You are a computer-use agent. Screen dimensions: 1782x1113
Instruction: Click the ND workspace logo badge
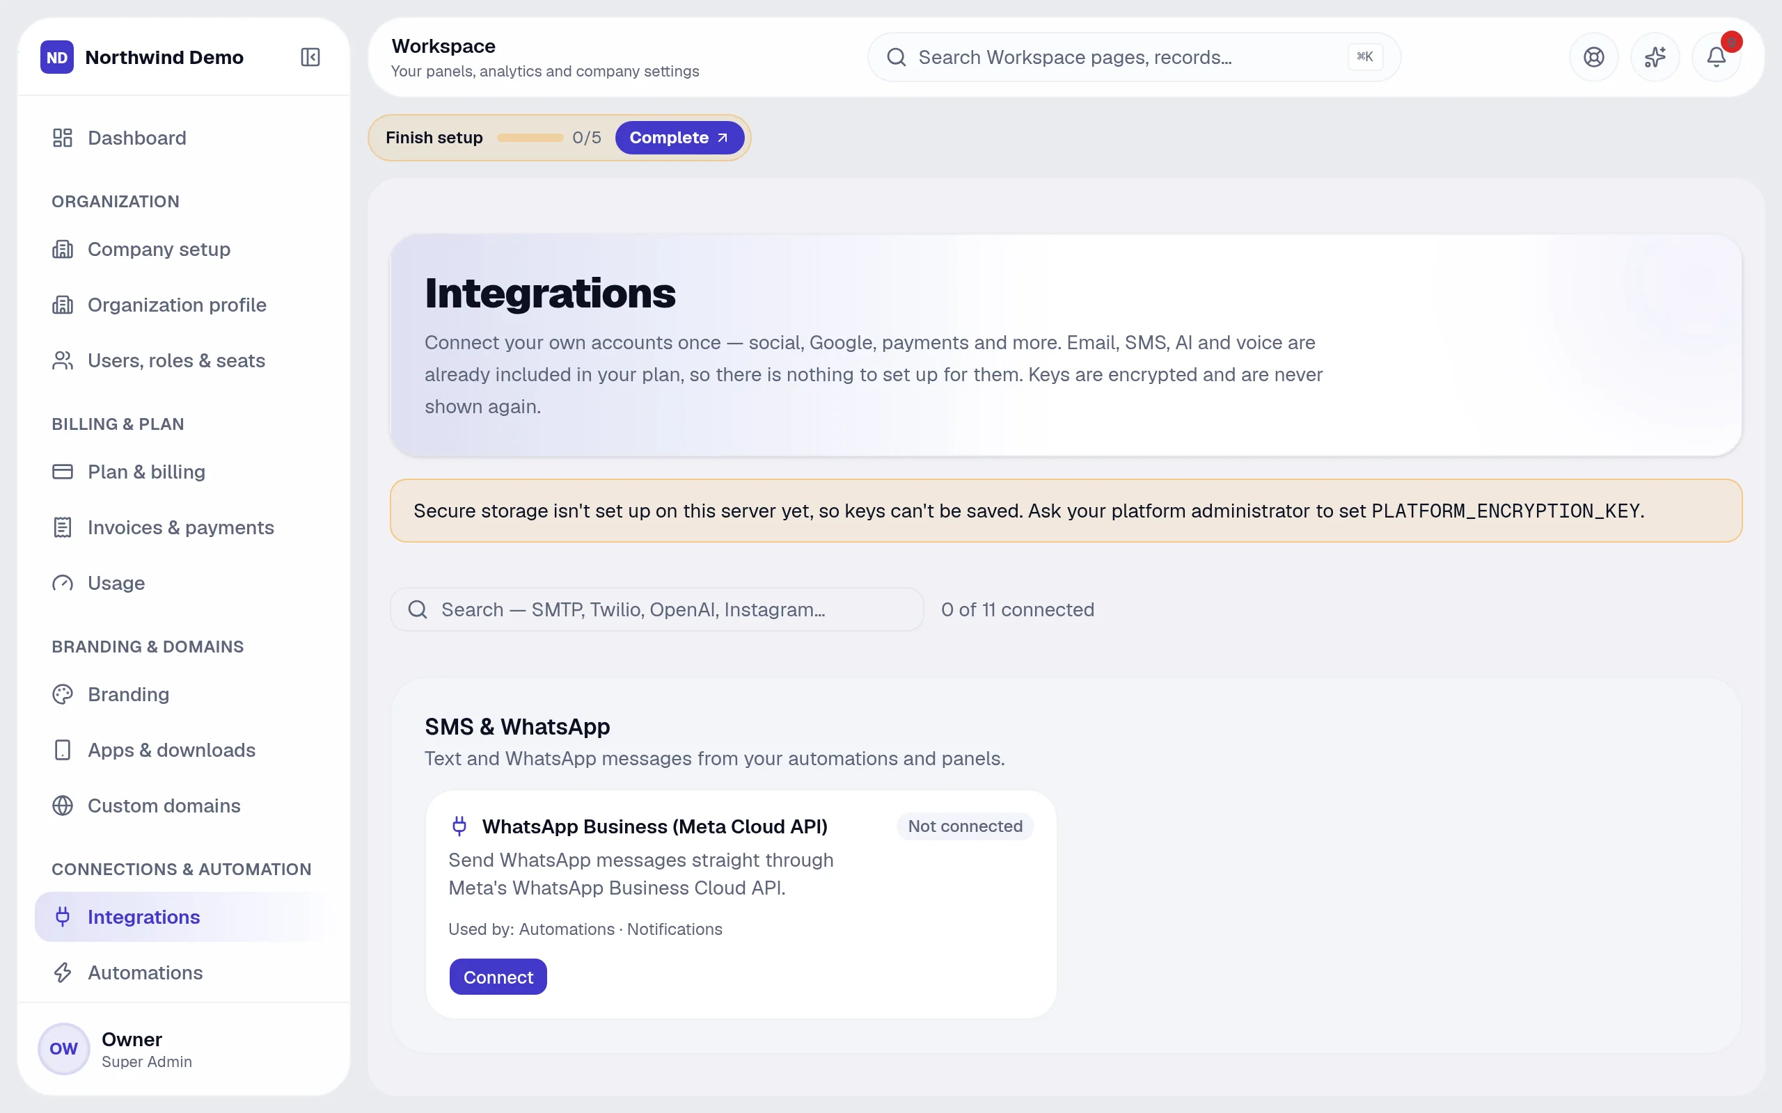pos(56,56)
